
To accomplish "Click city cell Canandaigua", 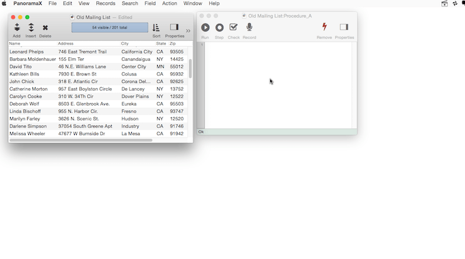I will 136,59.
